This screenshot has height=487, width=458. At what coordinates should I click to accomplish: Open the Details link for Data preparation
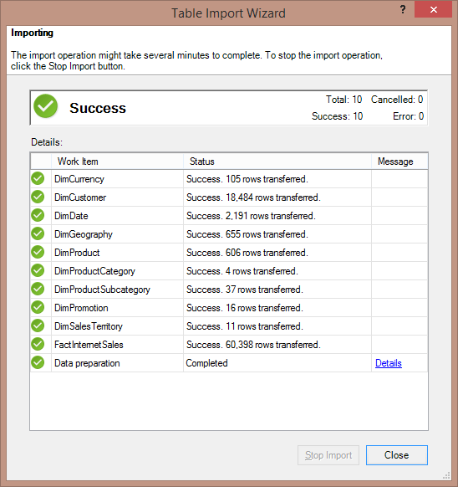pos(389,363)
